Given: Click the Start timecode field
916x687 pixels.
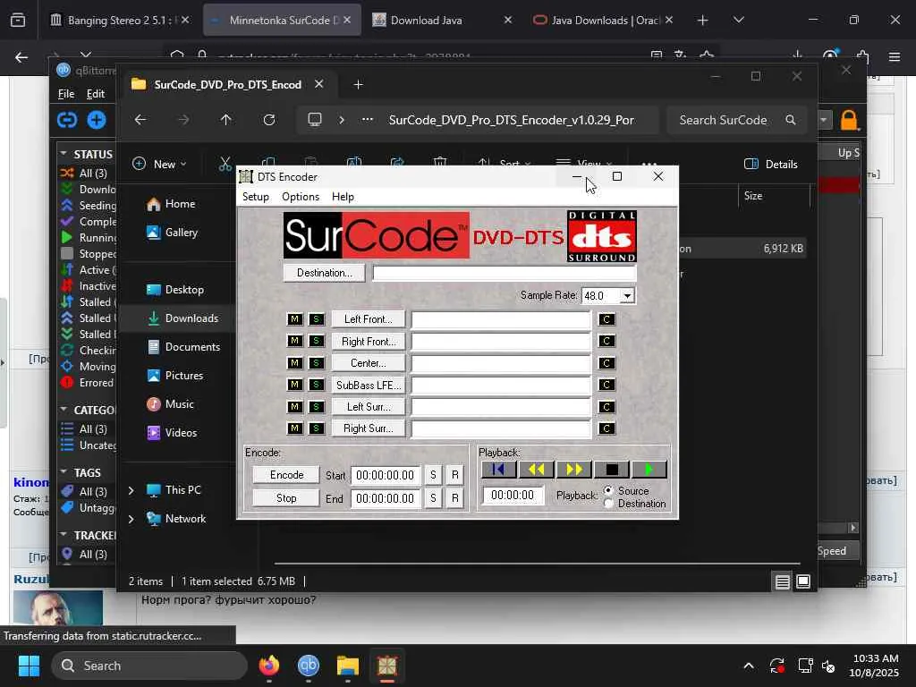Looking at the screenshot, I should point(385,475).
